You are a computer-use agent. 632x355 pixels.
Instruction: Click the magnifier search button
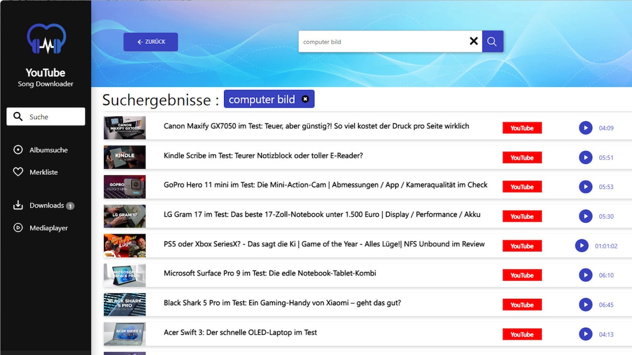[x=492, y=42]
